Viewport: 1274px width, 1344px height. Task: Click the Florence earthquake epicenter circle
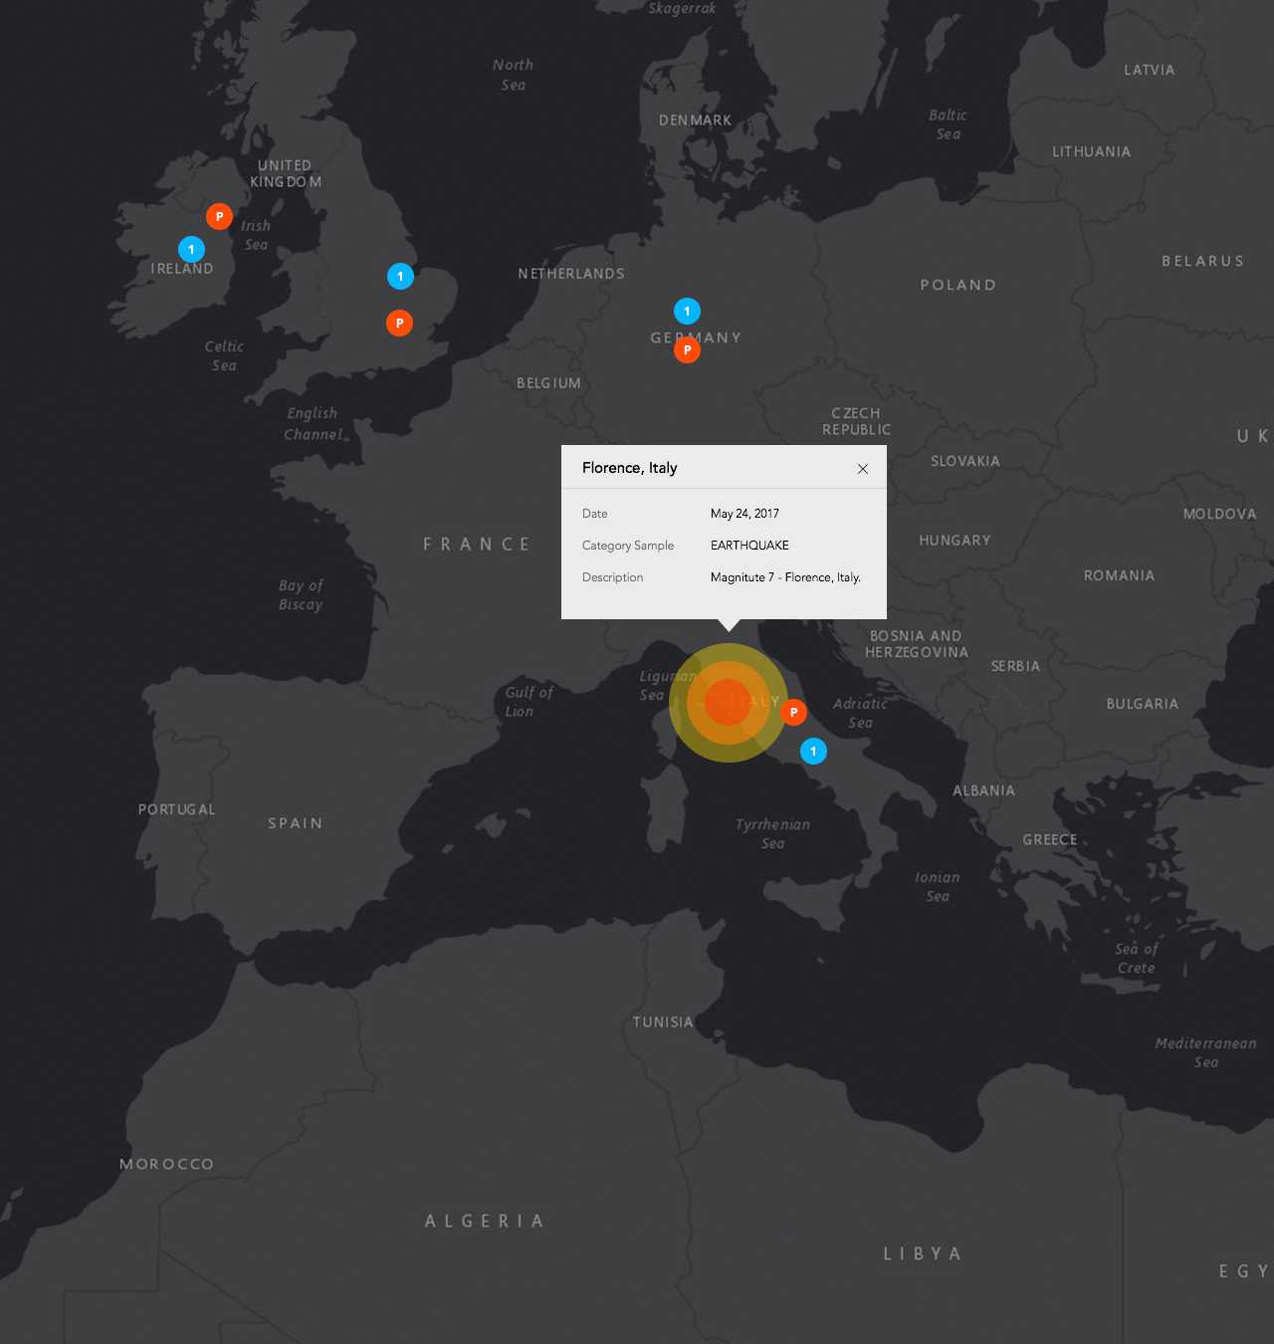(x=729, y=702)
